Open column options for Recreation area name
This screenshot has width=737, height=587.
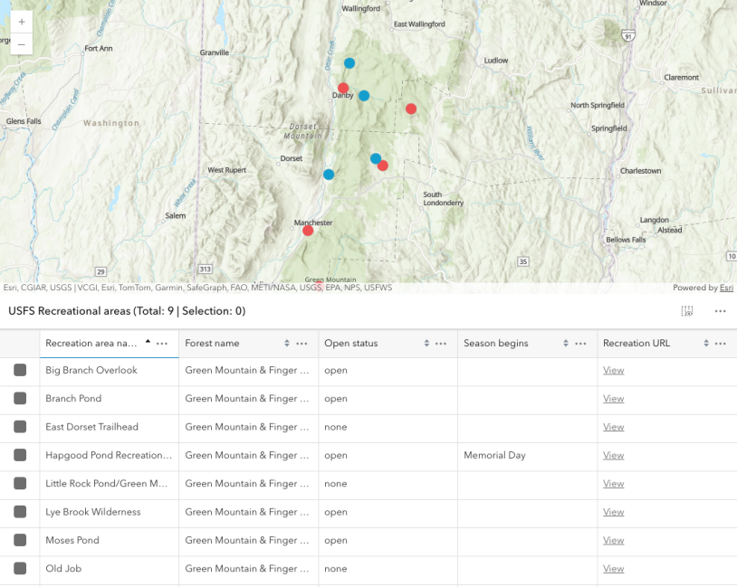coord(162,343)
